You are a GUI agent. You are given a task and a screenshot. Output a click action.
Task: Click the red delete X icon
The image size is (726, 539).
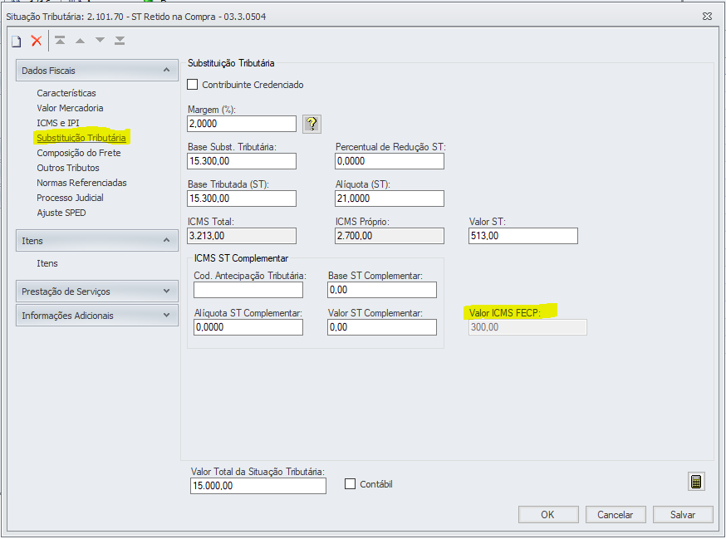(x=37, y=41)
